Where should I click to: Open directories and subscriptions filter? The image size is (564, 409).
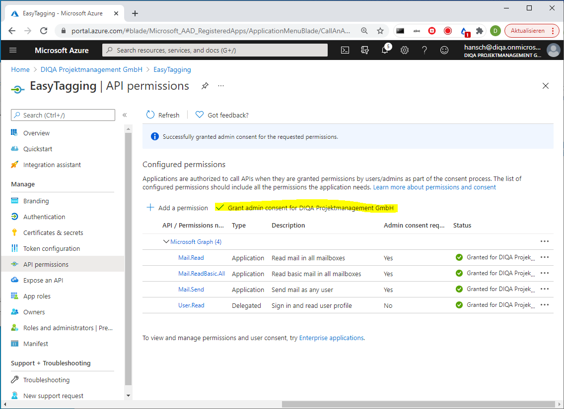pos(365,50)
